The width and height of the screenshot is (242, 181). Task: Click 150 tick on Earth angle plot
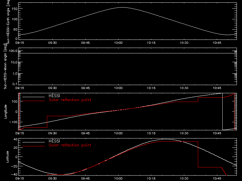(x=15, y=9)
